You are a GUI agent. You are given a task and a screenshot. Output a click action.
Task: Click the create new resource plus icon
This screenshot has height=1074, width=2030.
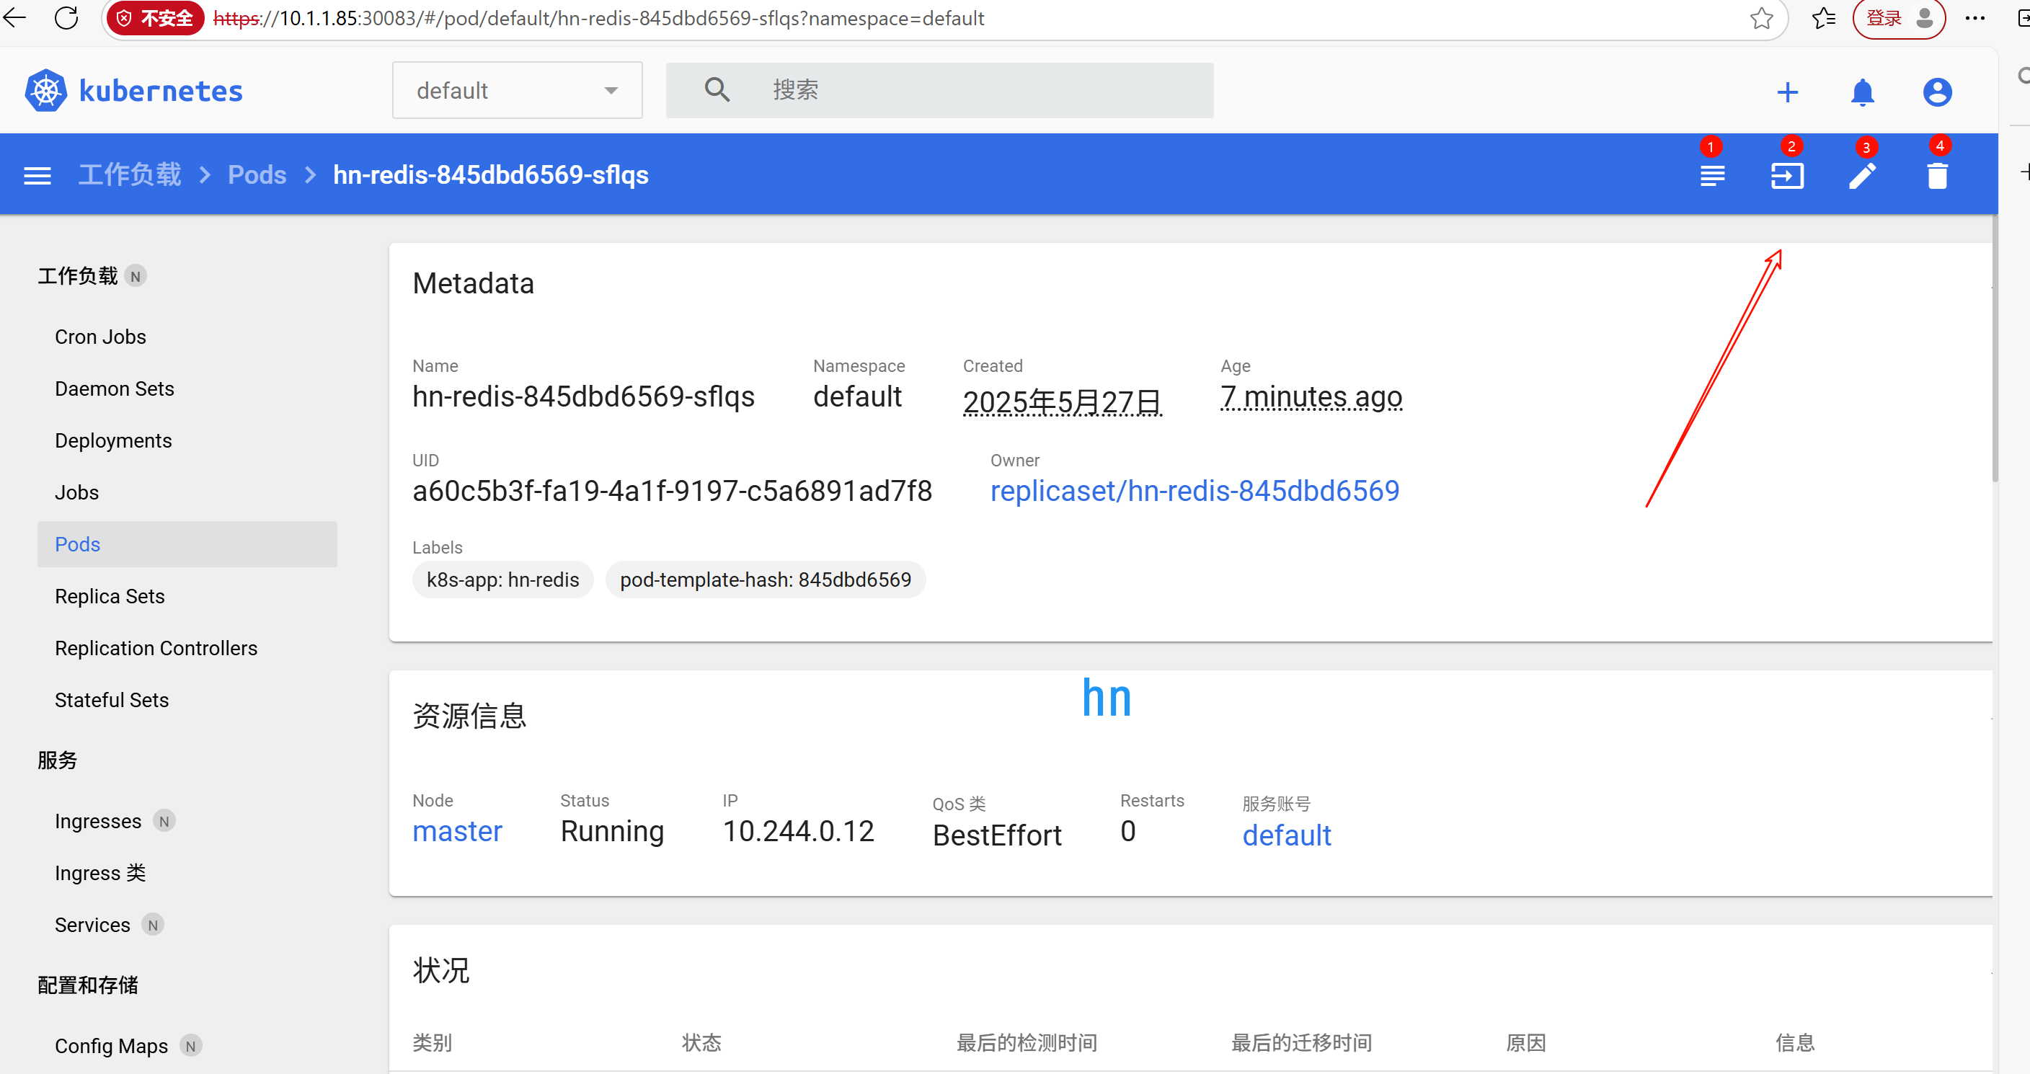[x=1787, y=92]
